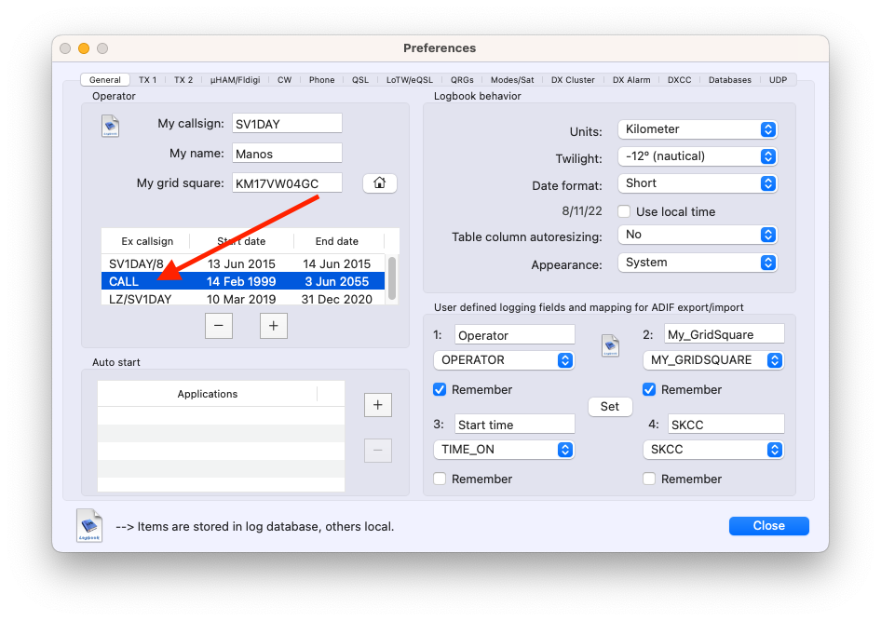This screenshot has width=881, height=621.
Task: Select the LZ/SV1DAY ex callsign row
Action: pos(243,299)
